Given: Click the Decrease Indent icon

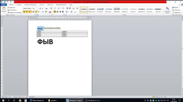Looking at the screenshot, I should pyautogui.click(x=67, y=8).
